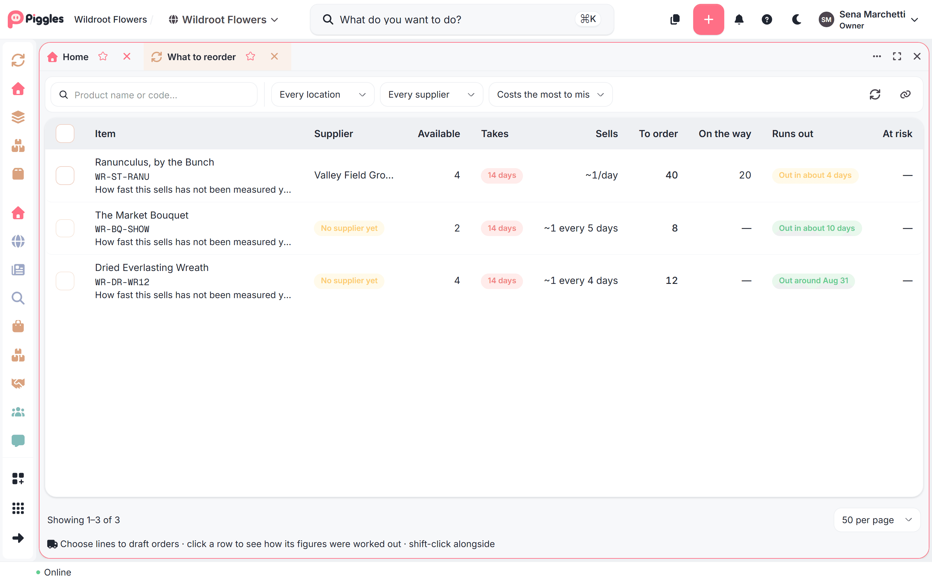Click the Piggles logo
The image size is (932, 582).
point(36,19)
